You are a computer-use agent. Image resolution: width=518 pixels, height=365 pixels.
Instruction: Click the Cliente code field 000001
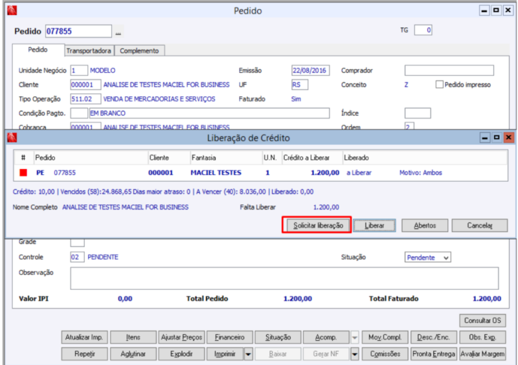(85, 85)
